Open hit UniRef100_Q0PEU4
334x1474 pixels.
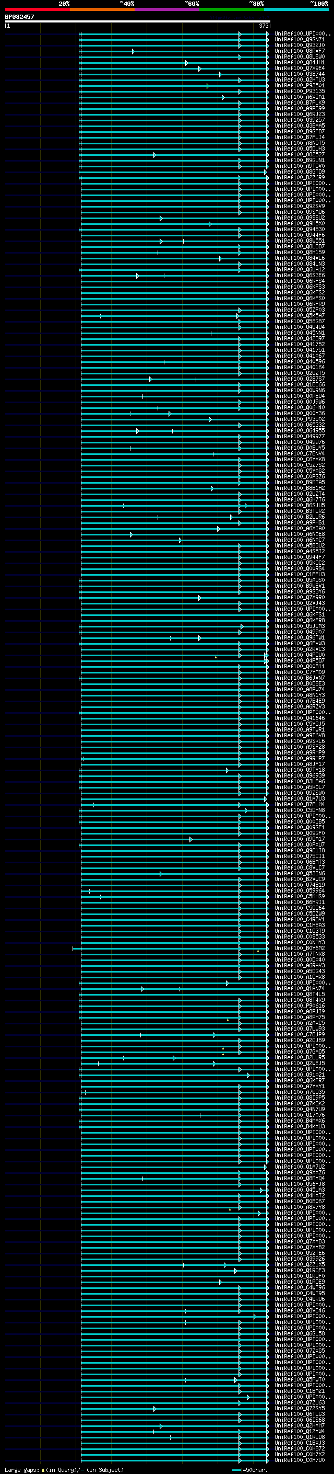click(300, 396)
